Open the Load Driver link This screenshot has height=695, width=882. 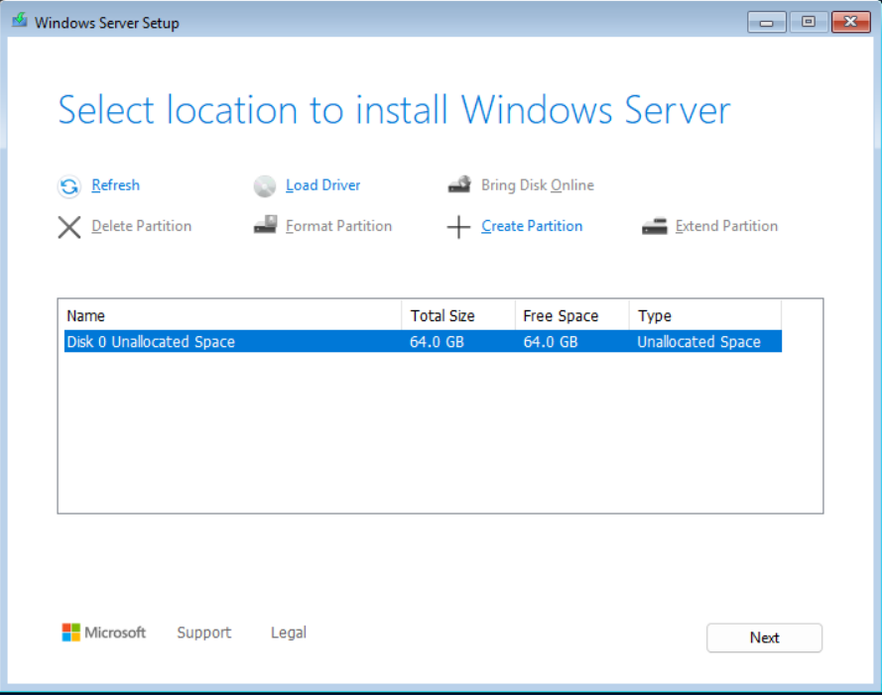tap(322, 185)
